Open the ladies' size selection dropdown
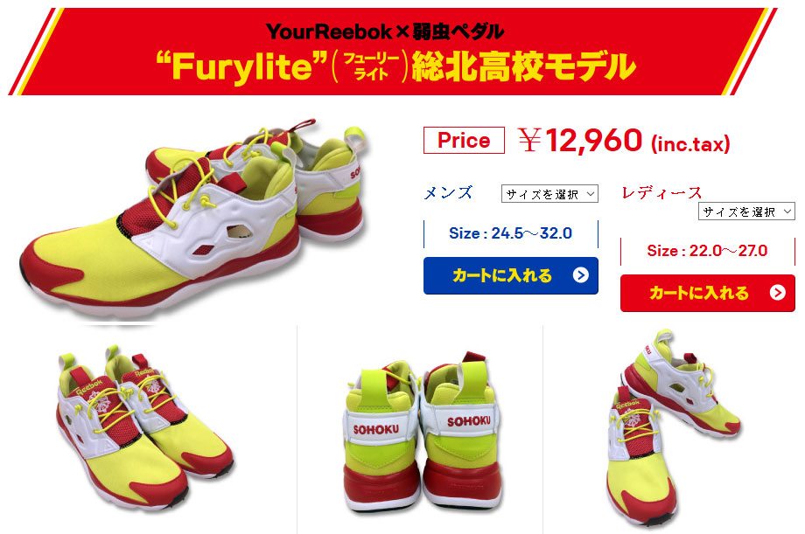 746,211
